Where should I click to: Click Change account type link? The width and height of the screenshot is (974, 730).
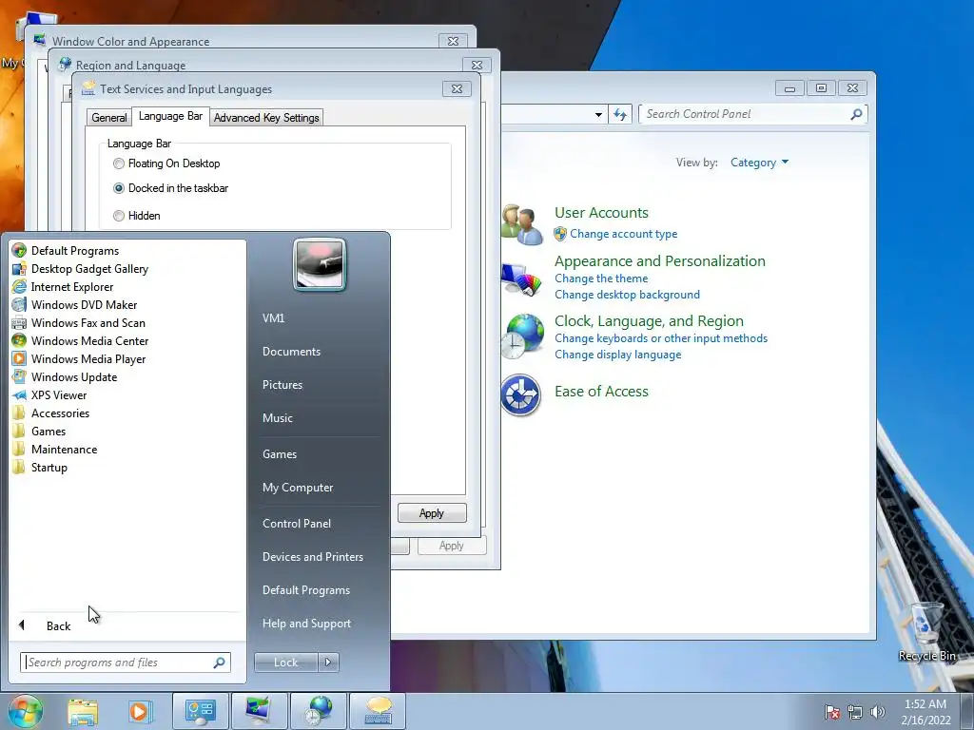623,234
